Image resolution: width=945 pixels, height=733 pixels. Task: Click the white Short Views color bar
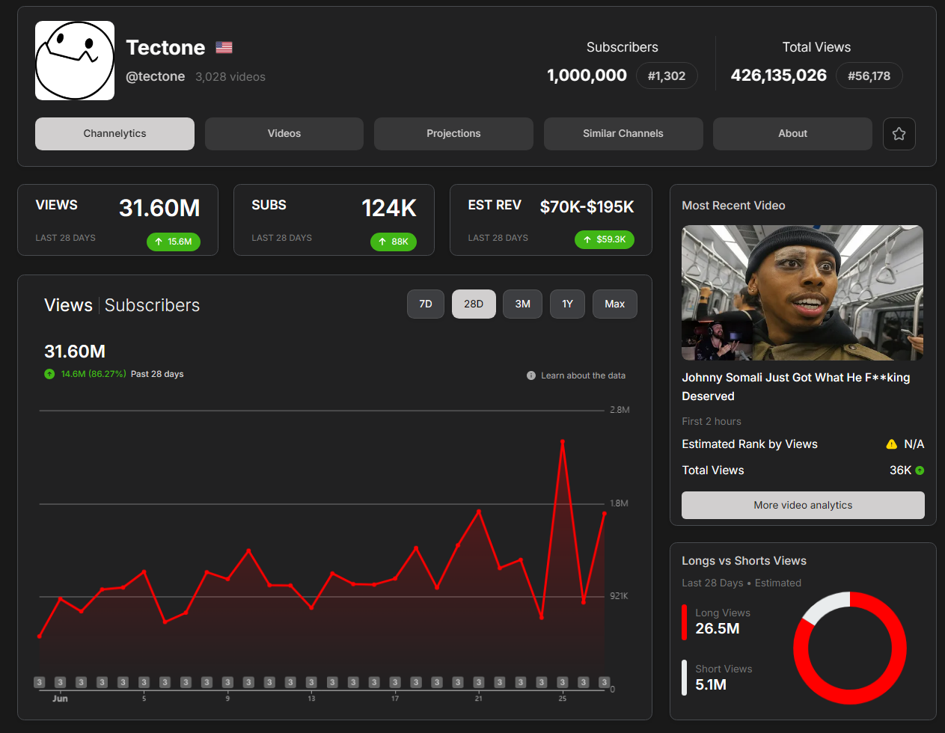coord(684,678)
